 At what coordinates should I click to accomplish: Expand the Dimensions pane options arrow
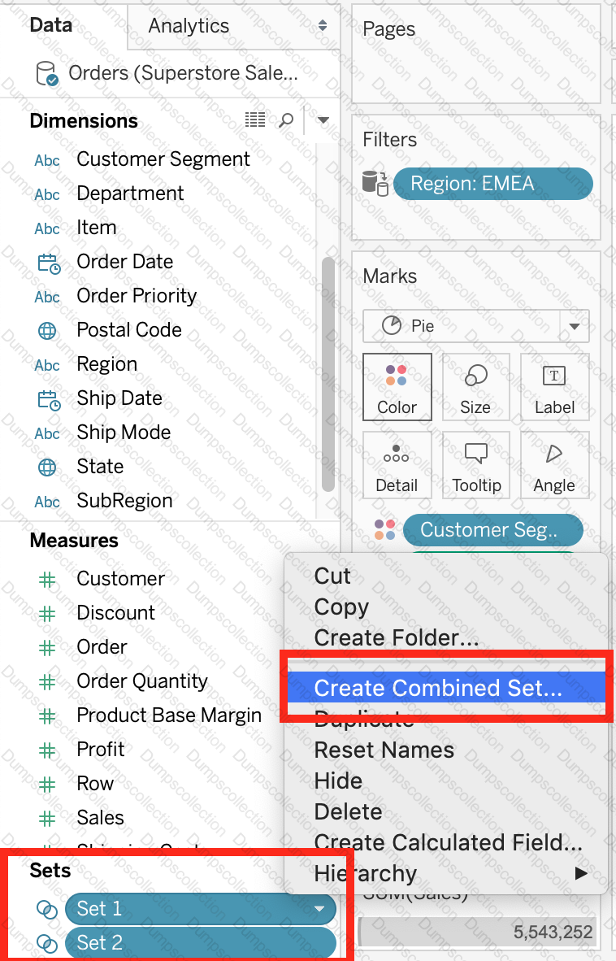click(323, 121)
